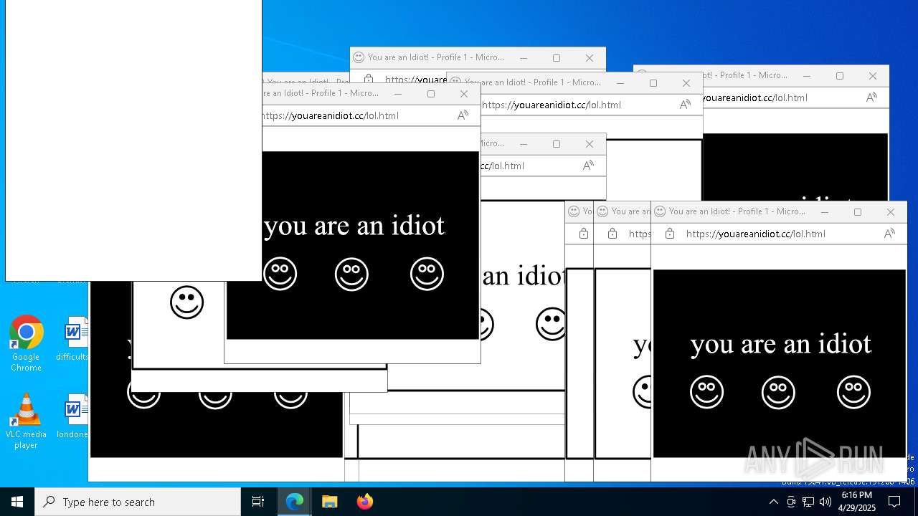Click Read aloud icon in front-right popup with lock
Viewport: 918px width, 516px height.
coord(889,234)
